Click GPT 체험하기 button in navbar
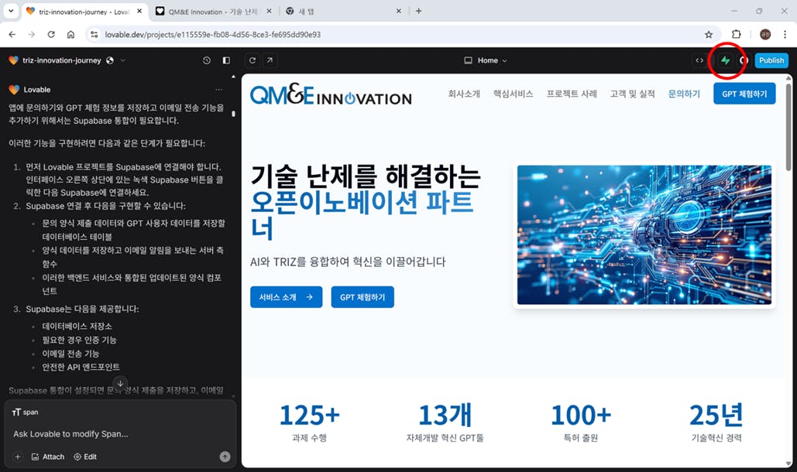 [x=744, y=94]
